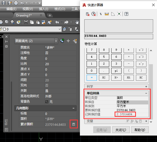
Task: Click the Save icon in quick access toolbar
Action: point(4,3)
